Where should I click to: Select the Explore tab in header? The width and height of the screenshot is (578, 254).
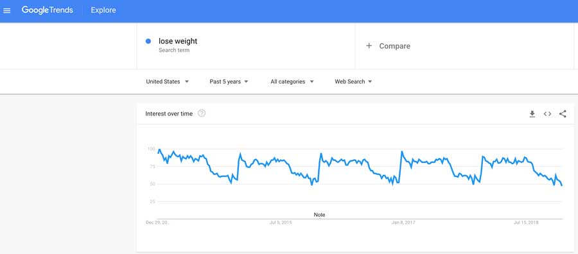coord(103,10)
